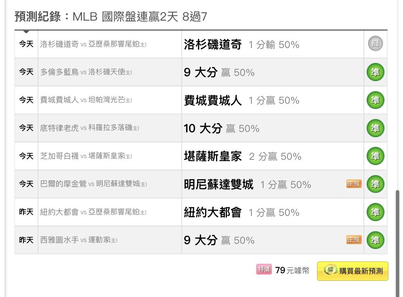The height and width of the screenshot is (297, 403).
Task: Click the green 準 icon for the 明尼蘇達雙城 row
Action: [x=375, y=184]
